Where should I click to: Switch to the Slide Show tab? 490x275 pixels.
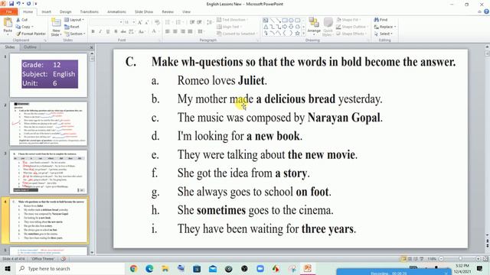pos(144,11)
